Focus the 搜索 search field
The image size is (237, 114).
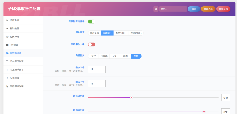173,9
